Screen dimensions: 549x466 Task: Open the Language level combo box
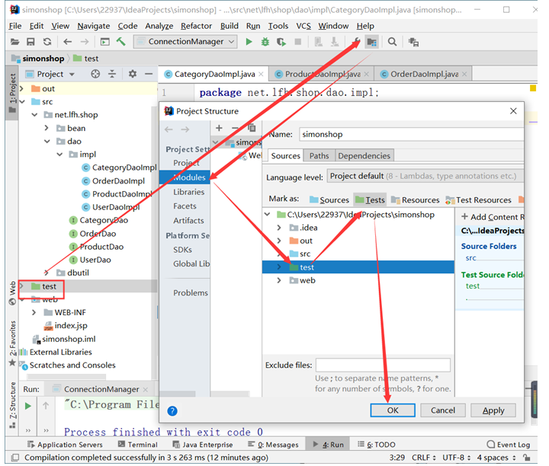tap(425, 176)
